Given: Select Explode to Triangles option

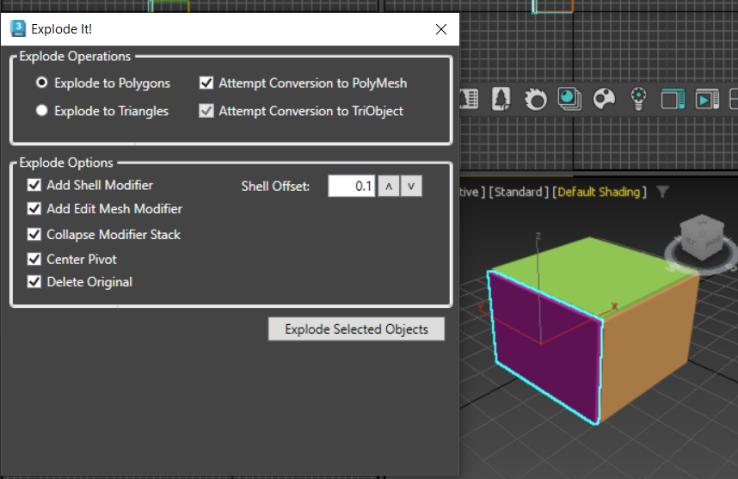Looking at the screenshot, I should (102, 111).
